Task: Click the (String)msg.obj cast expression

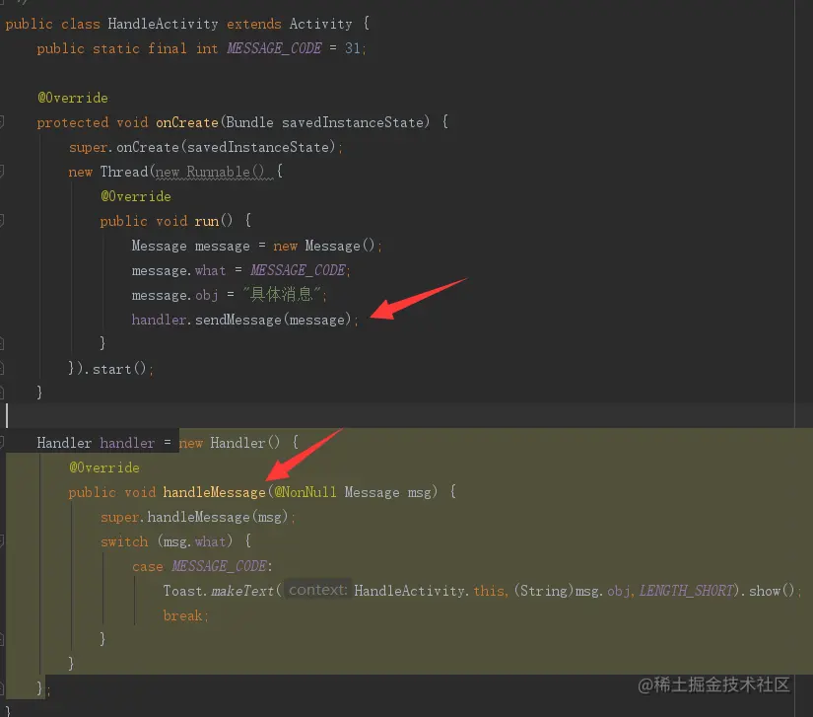Action: point(573,591)
